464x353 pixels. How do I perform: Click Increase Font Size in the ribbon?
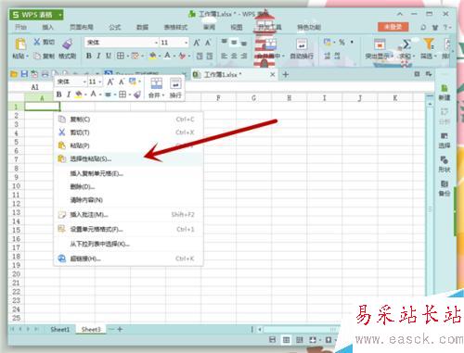click(x=197, y=43)
